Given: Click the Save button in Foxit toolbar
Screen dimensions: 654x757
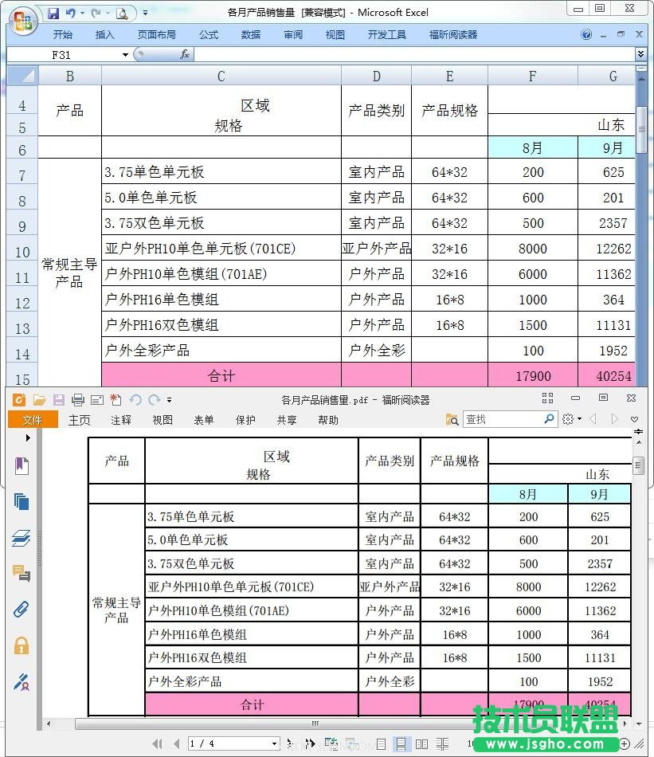Looking at the screenshot, I should (x=58, y=399).
